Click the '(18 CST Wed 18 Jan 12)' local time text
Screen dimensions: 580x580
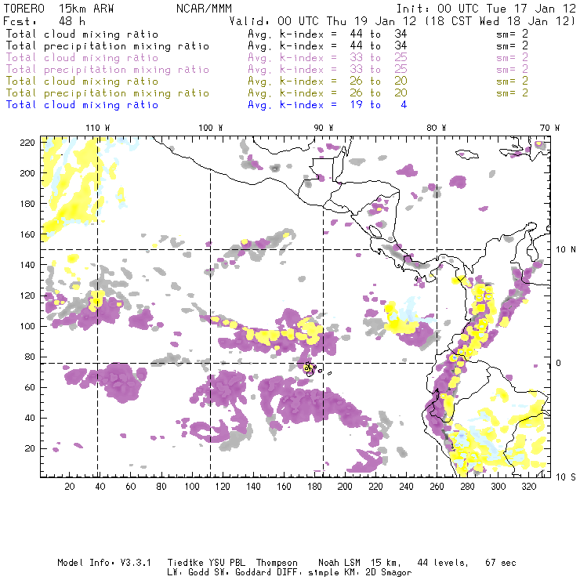(500, 20)
